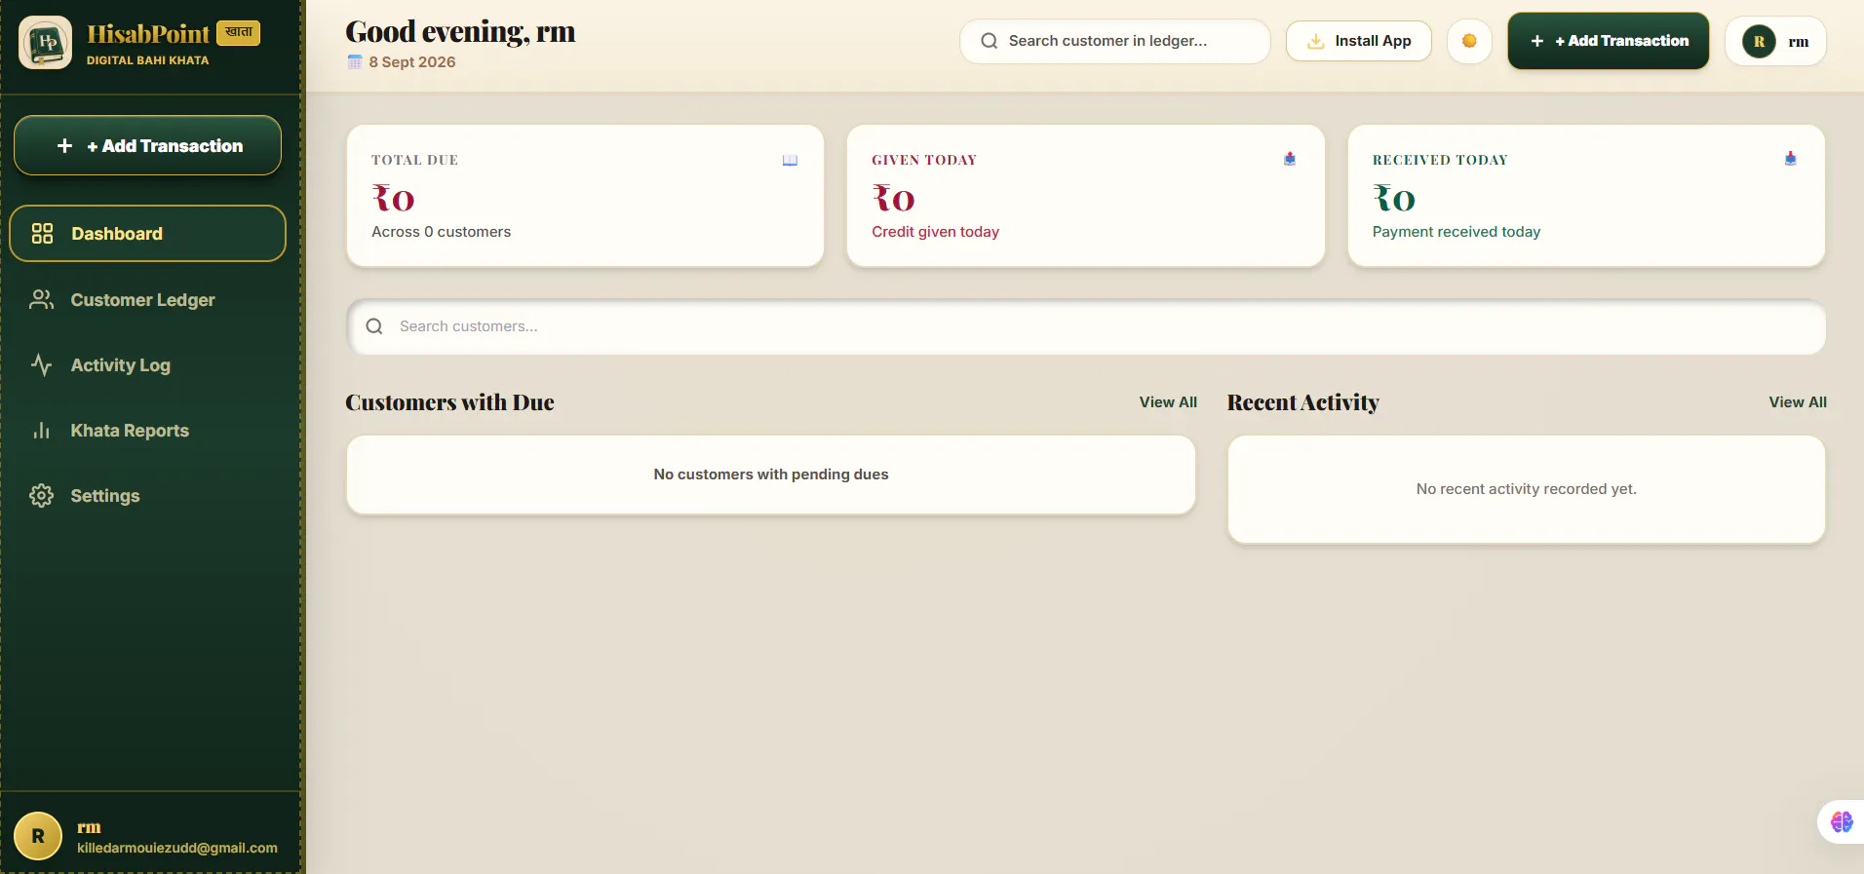Image resolution: width=1864 pixels, height=874 pixels.
Task: Click the header R avatar icon
Action: [x=1759, y=41]
